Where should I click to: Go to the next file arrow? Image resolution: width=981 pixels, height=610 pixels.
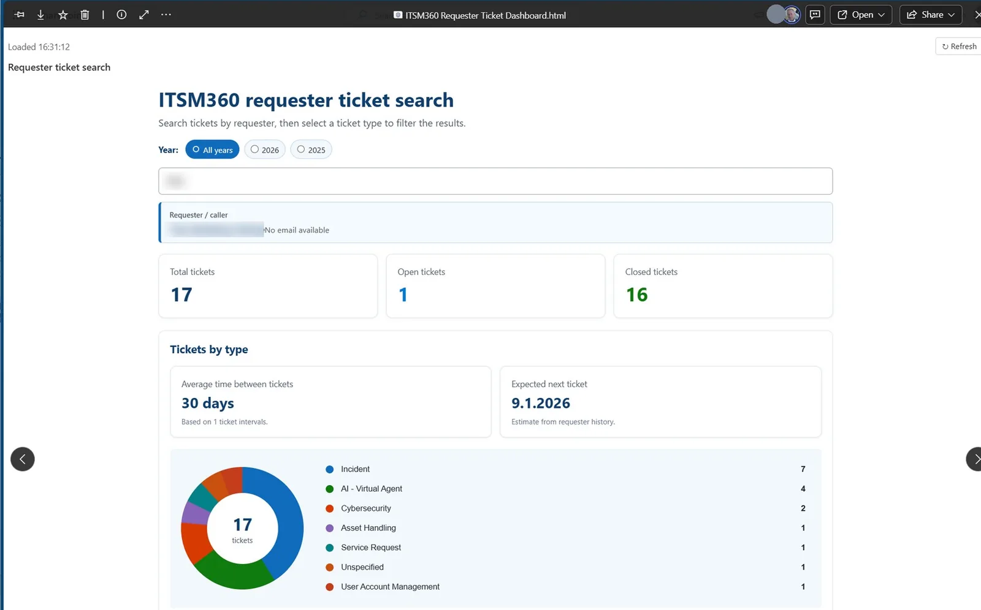(x=975, y=459)
